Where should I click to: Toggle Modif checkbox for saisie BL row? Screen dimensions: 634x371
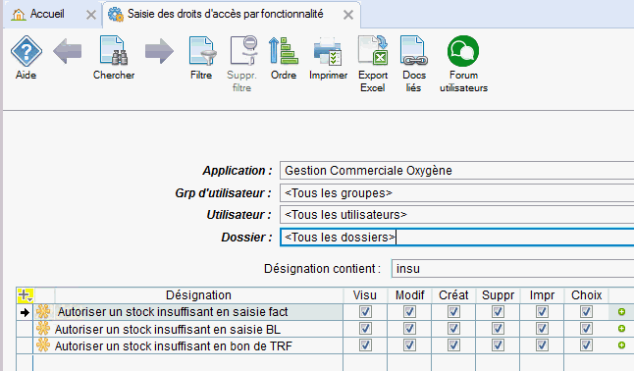(x=409, y=329)
